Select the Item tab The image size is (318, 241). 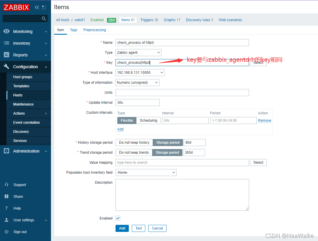click(x=60, y=30)
